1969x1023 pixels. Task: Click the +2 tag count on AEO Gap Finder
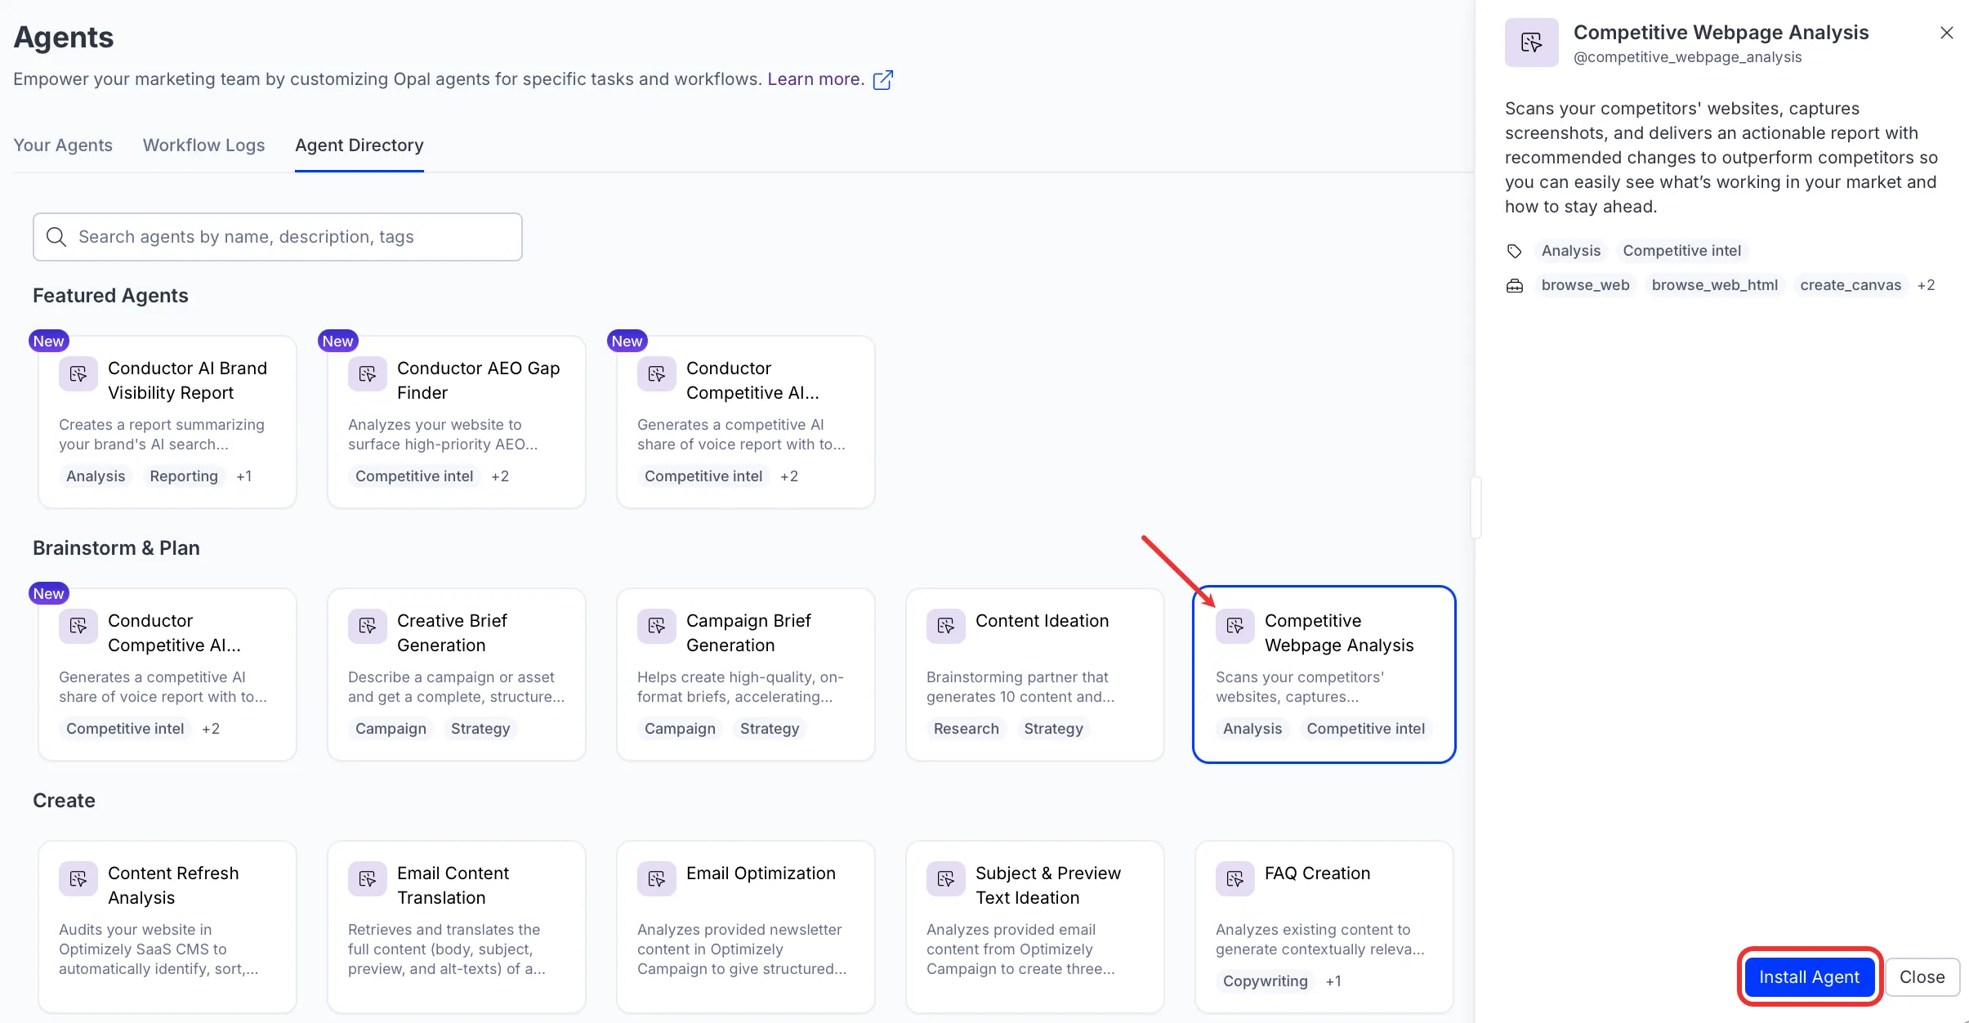[x=500, y=476]
